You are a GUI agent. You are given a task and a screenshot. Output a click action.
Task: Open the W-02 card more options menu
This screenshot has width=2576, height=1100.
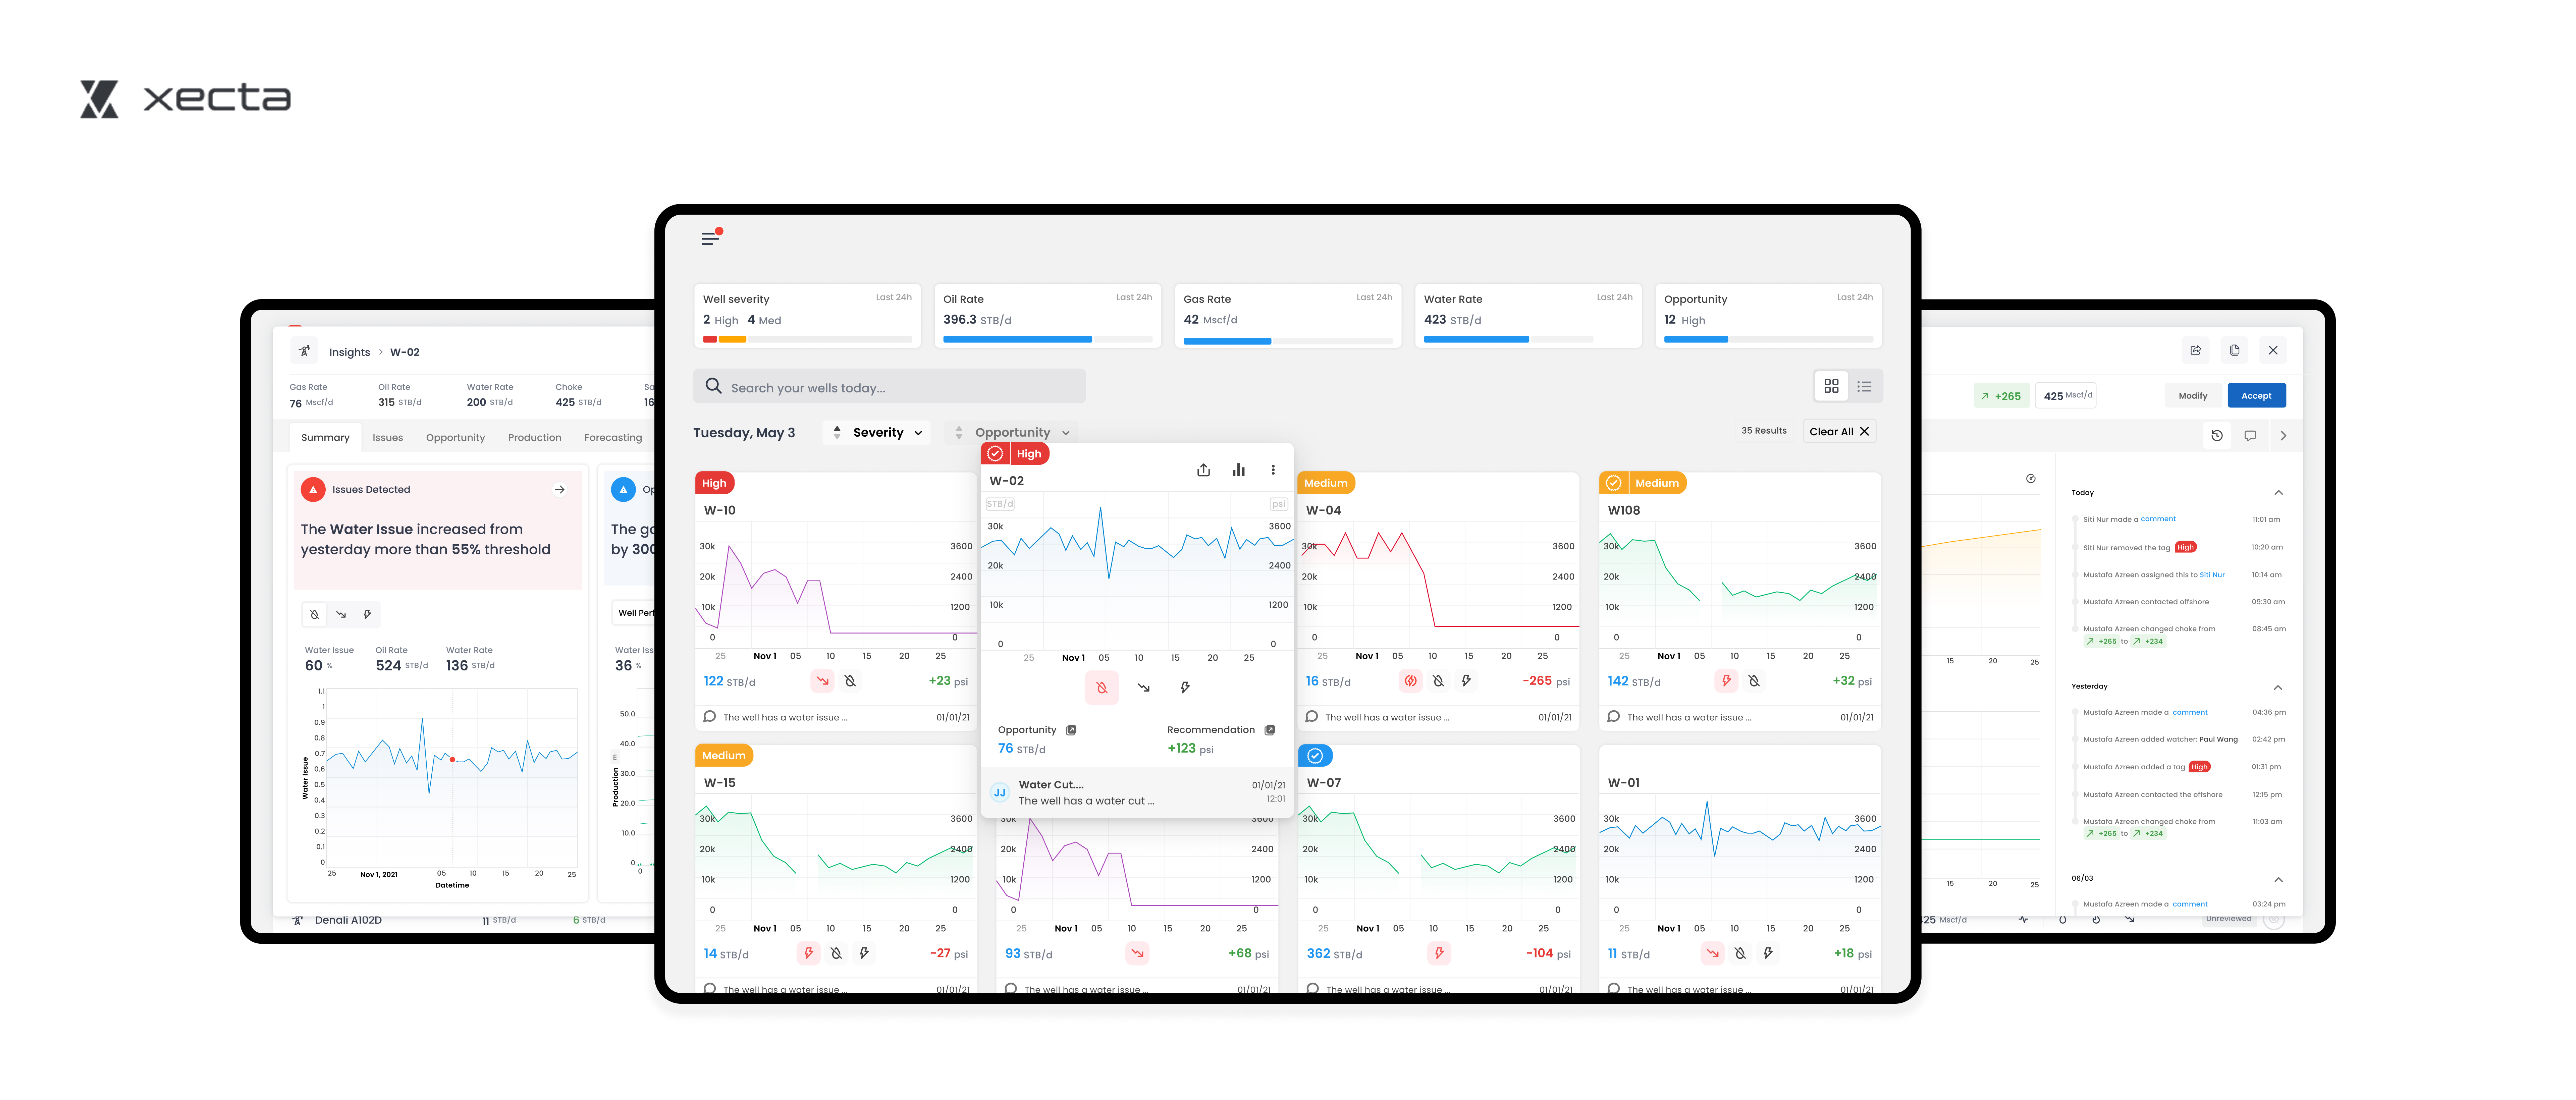1273,470
